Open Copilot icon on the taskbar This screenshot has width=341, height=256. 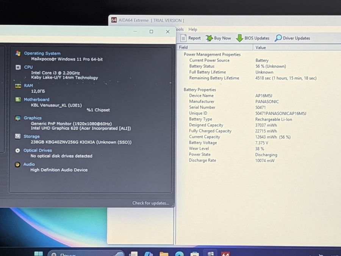(149, 254)
